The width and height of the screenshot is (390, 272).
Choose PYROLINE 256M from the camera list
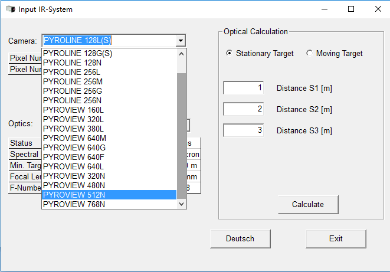pyautogui.click(x=109, y=81)
